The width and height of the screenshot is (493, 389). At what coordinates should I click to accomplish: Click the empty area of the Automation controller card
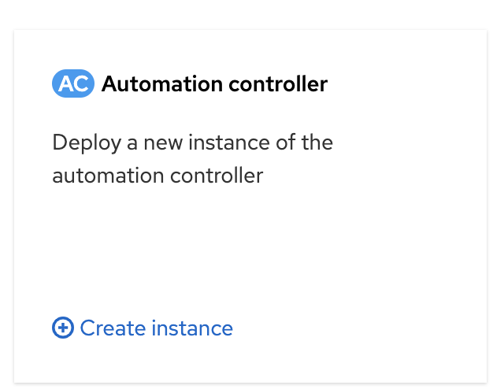(x=315, y=244)
